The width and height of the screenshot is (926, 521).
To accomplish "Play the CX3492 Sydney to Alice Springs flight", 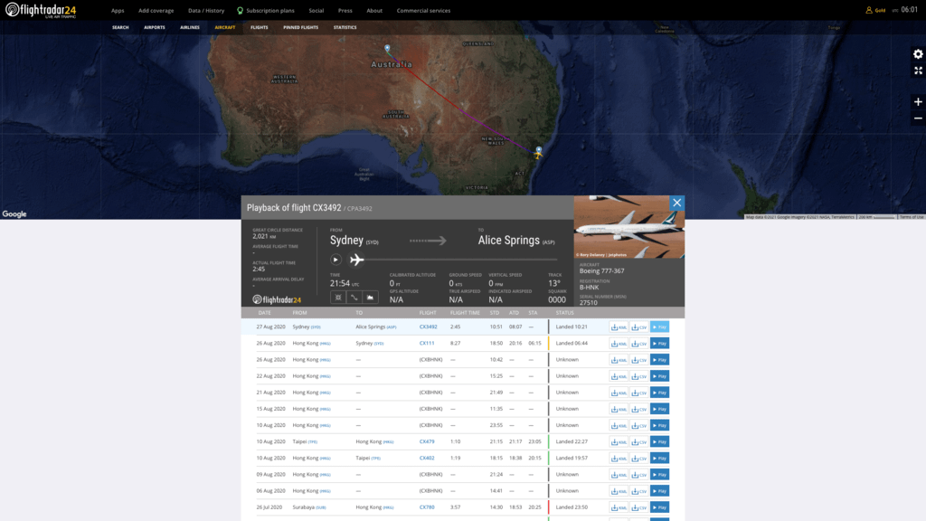I will (x=659, y=327).
